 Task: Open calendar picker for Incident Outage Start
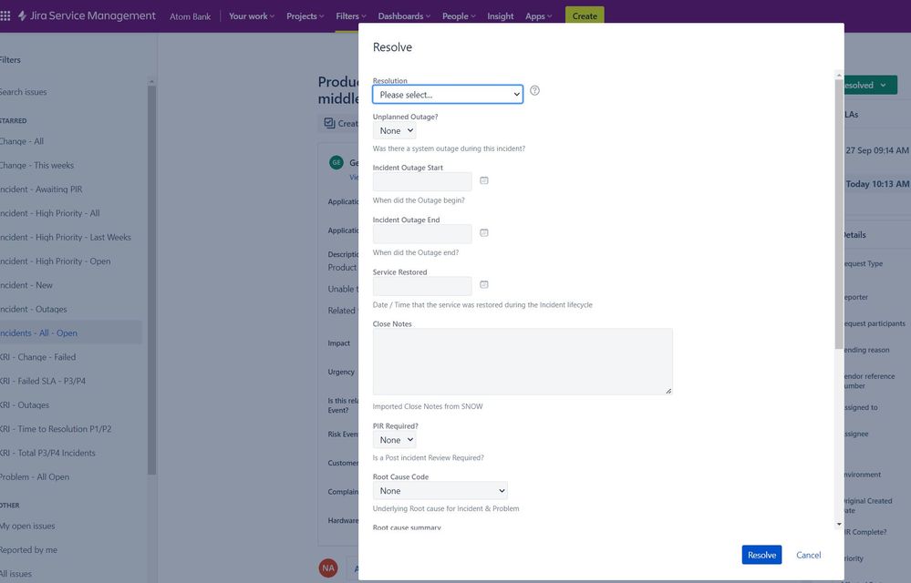coord(484,180)
